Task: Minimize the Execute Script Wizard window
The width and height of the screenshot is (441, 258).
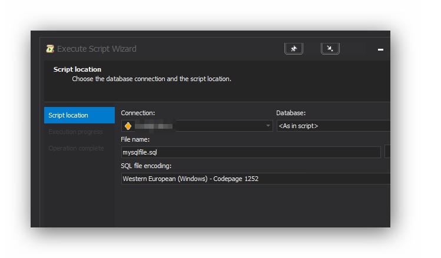Action: coord(380,50)
